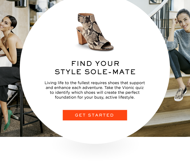Click the GET STARTED button
Image resolution: width=190 pixels, height=161 pixels.
click(x=95, y=115)
